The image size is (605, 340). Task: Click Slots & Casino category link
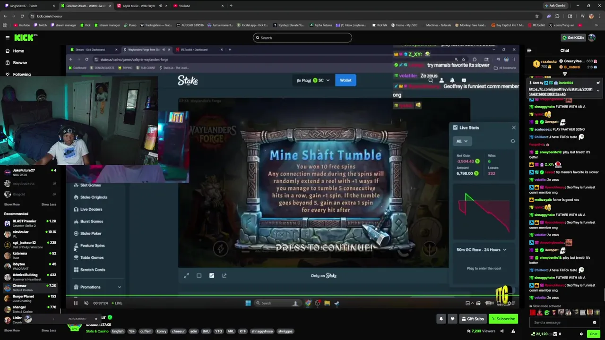coord(97,331)
